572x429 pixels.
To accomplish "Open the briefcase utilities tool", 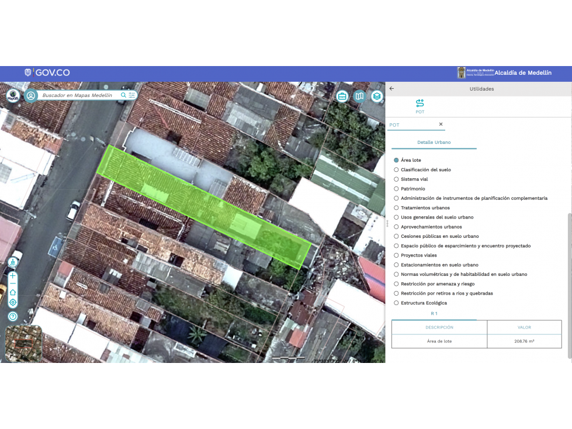I will (x=342, y=96).
